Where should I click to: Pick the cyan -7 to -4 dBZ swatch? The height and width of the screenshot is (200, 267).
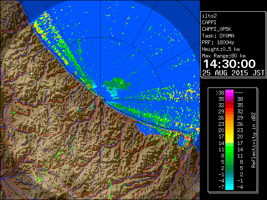[x=229, y=187]
